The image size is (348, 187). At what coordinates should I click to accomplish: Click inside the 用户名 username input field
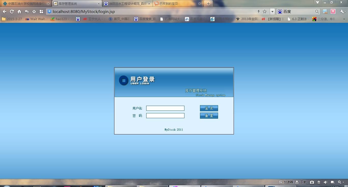165,108
